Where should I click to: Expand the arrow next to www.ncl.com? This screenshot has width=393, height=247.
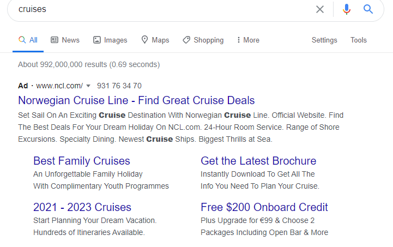(88, 86)
